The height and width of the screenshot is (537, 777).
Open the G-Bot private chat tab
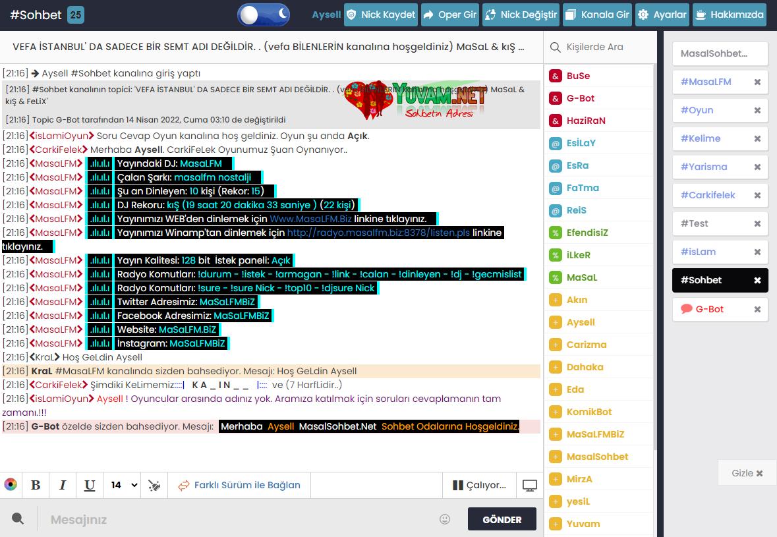point(710,309)
